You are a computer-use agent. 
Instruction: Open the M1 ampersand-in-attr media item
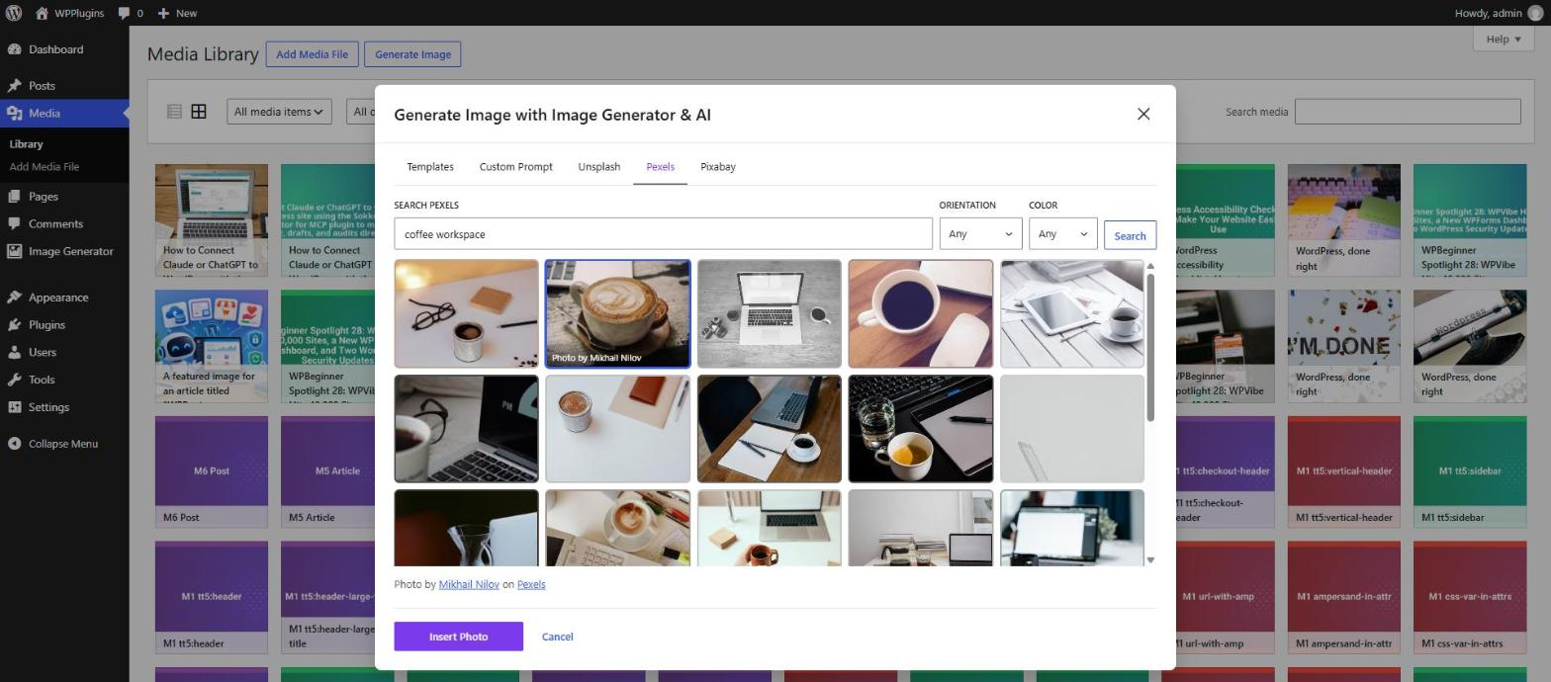[x=1343, y=597]
